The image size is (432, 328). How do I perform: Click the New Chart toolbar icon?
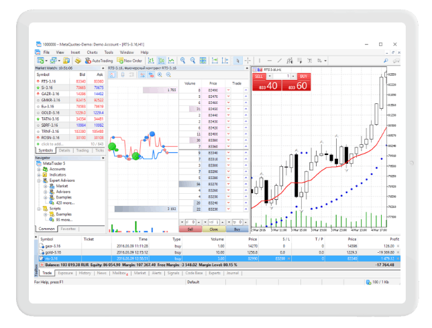(x=40, y=60)
